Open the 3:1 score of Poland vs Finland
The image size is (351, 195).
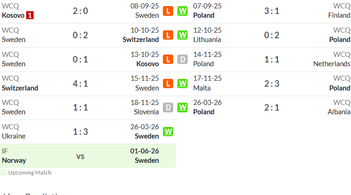pyautogui.click(x=272, y=11)
